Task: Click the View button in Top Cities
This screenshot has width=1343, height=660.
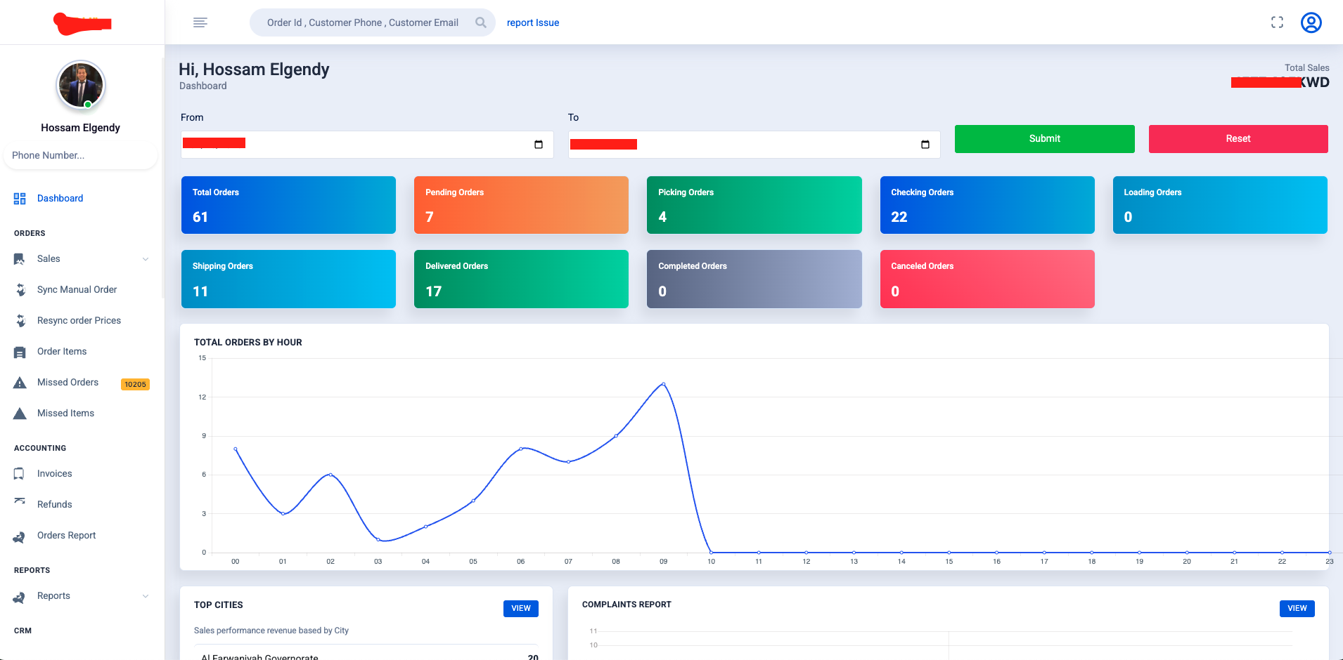Action: click(x=520, y=608)
